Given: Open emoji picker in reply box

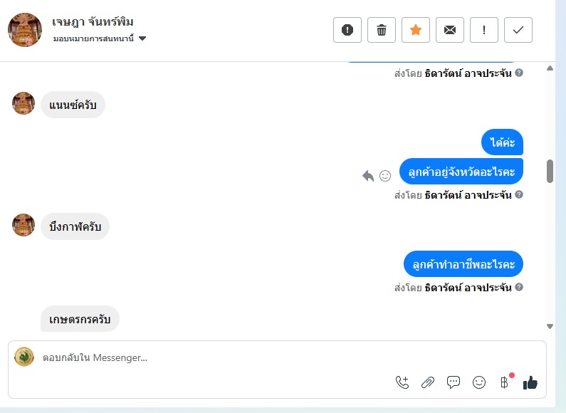Looking at the screenshot, I should tap(479, 382).
